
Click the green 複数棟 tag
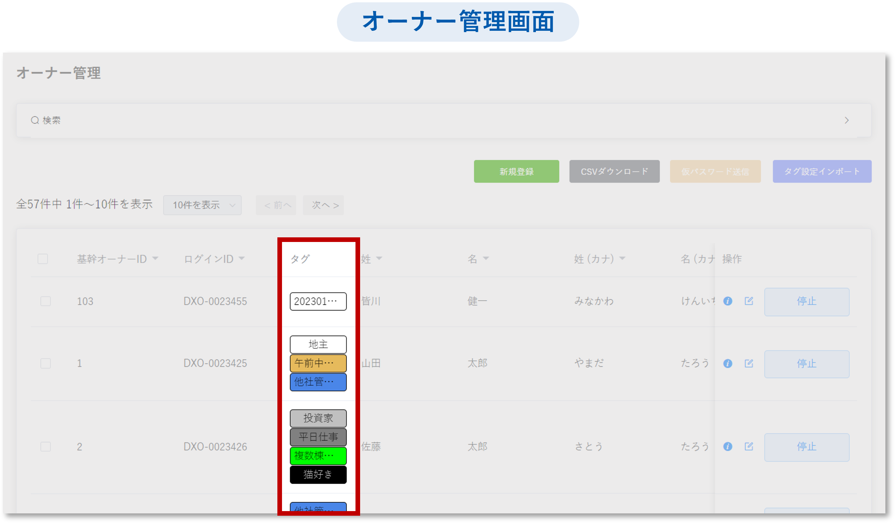click(x=318, y=456)
